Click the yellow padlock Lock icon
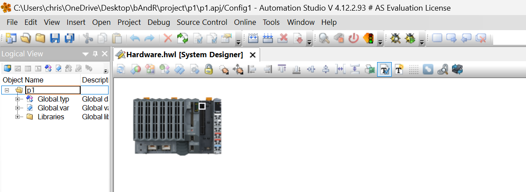The image size is (526, 192). [x=209, y=69]
